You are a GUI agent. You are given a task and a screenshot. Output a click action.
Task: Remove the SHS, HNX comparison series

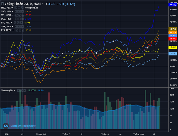coord(23,26)
